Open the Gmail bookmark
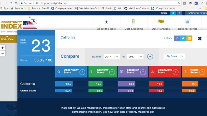 [107, 8]
